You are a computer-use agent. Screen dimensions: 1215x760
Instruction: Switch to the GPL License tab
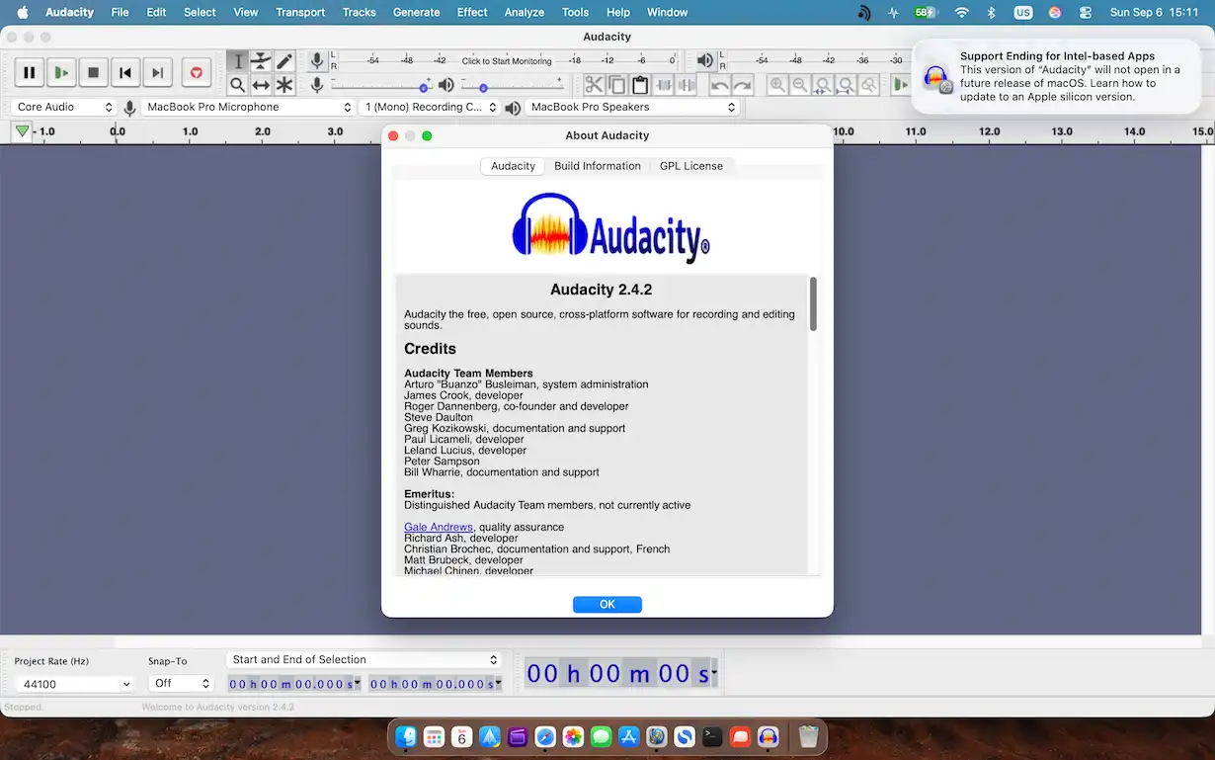click(x=691, y=166)
